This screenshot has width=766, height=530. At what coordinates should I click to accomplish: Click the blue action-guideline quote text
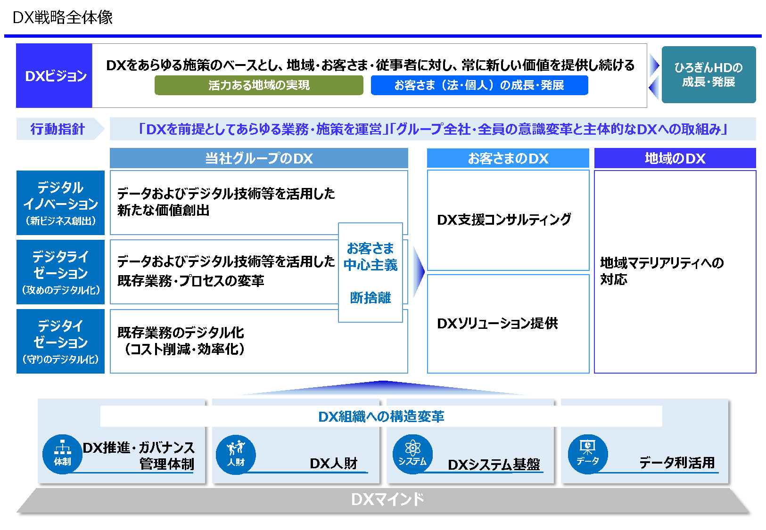click(433, 129)
